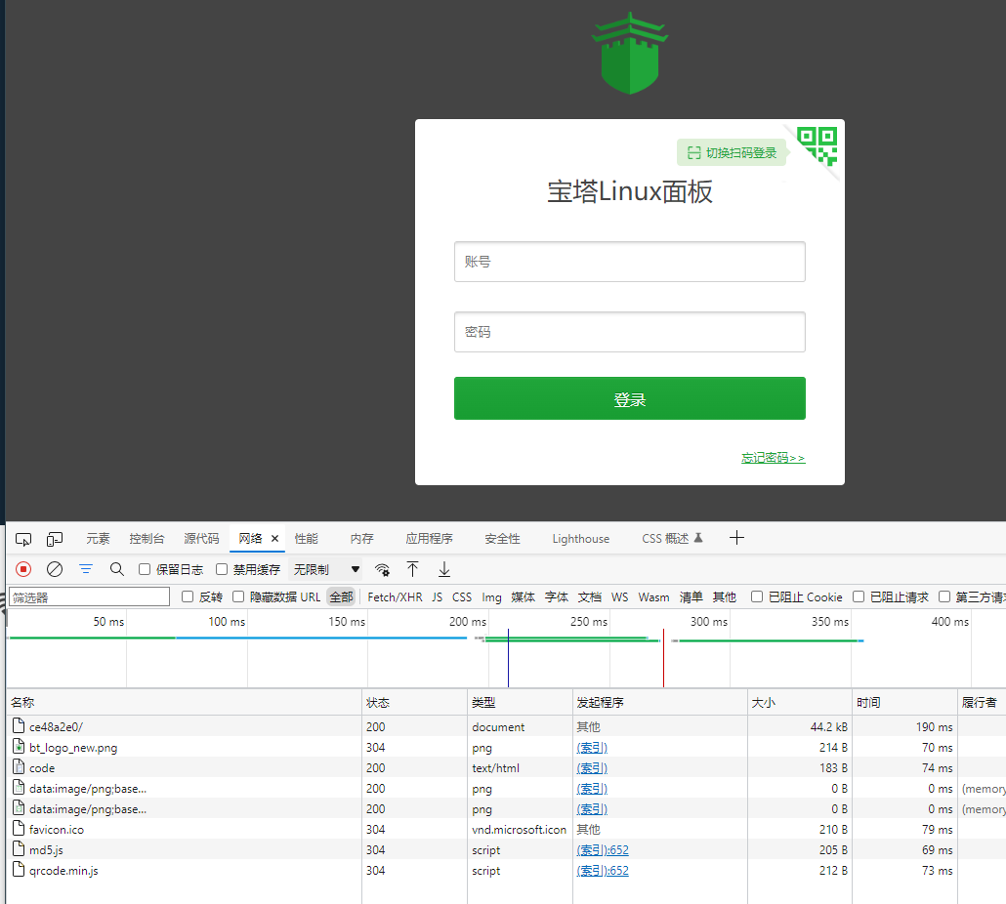The image size is (1006, 904).
Task: Open the 源代码 tab
Action: coord(201,539)
